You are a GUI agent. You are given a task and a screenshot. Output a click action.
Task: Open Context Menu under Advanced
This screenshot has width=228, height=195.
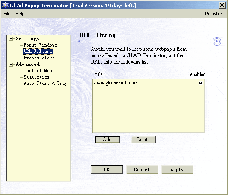pyautogui.click(x=39, y=71)
